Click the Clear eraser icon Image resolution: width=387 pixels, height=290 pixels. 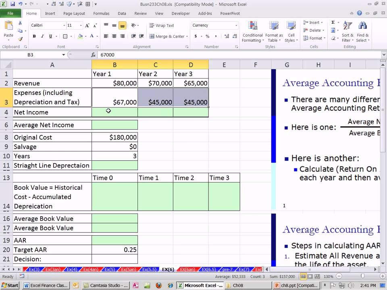tap(333, 38)
